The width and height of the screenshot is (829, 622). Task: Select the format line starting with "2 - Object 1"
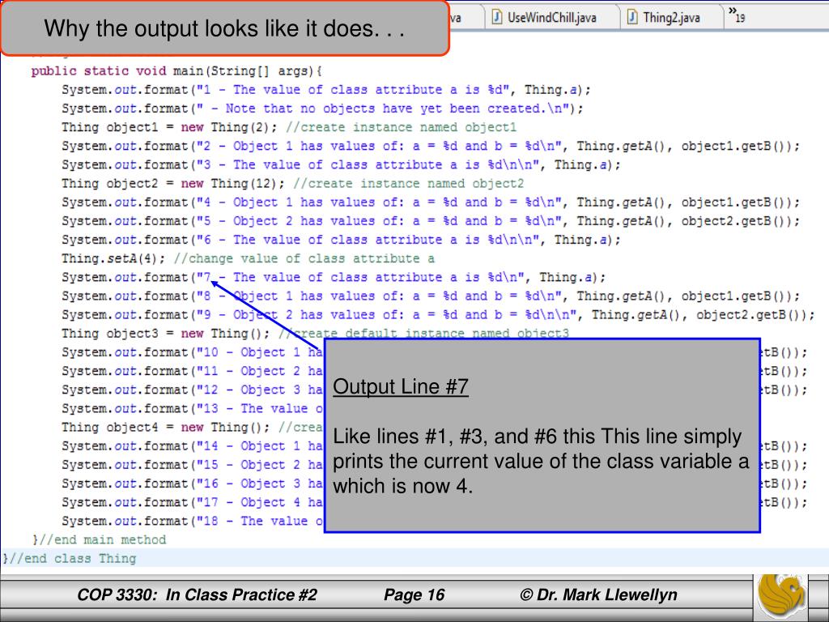431,146
